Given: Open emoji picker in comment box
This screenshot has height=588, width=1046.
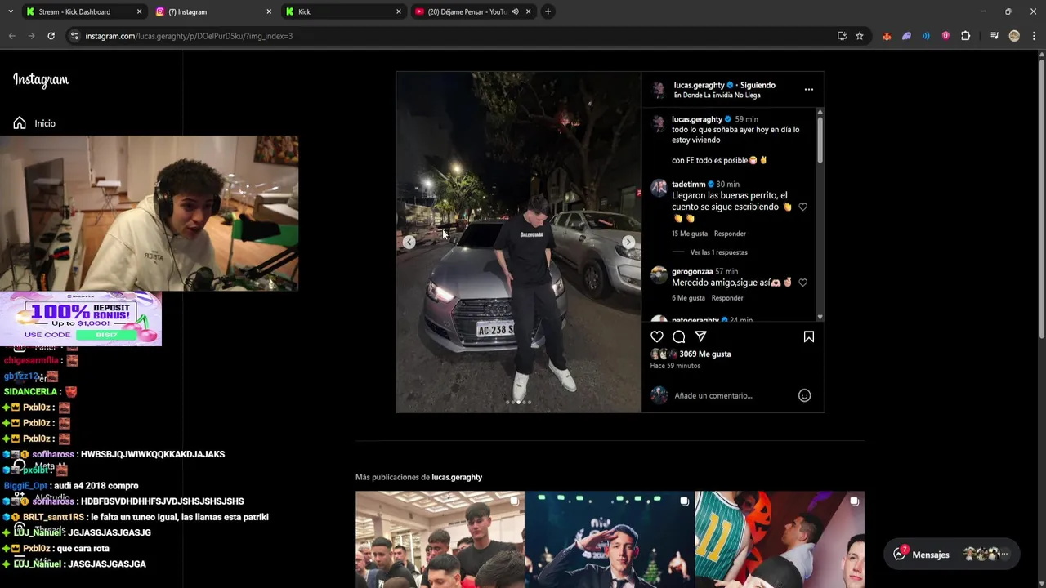Looking at the screenshot, I should pyautogui.click(x=804, y=395).
